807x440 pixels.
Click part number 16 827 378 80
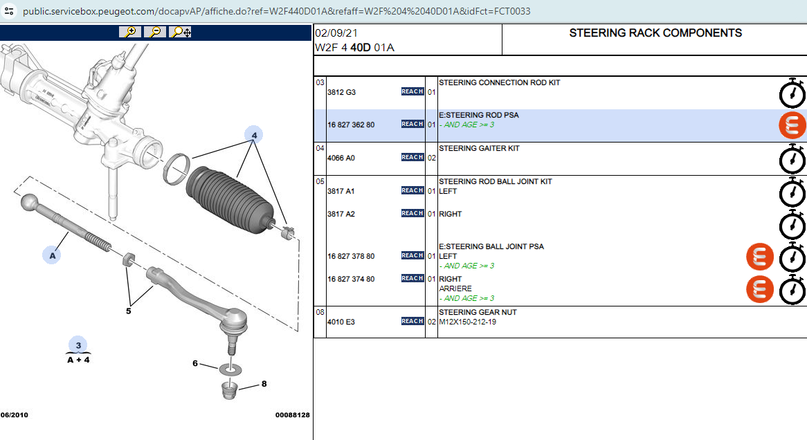click(x=351, y=256)
